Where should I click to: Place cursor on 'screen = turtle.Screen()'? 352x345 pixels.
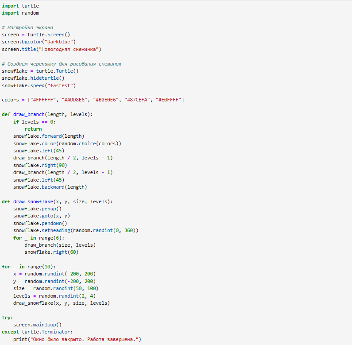point(36,35)
